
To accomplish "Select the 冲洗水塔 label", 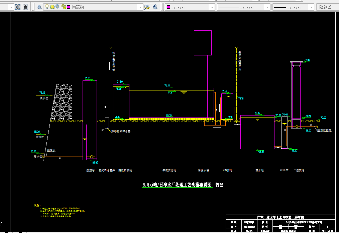I will 204,170.
